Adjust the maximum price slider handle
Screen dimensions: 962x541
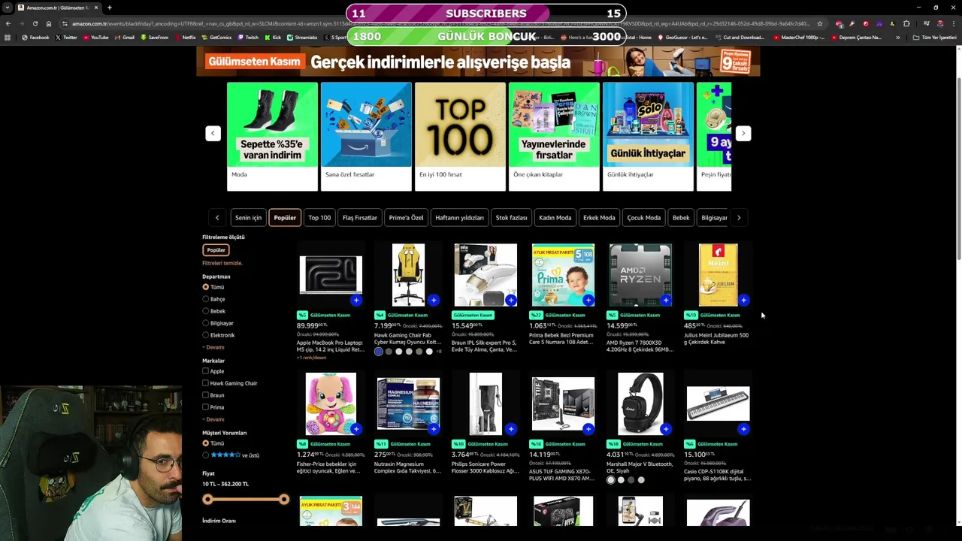click(x=284, y=500)
